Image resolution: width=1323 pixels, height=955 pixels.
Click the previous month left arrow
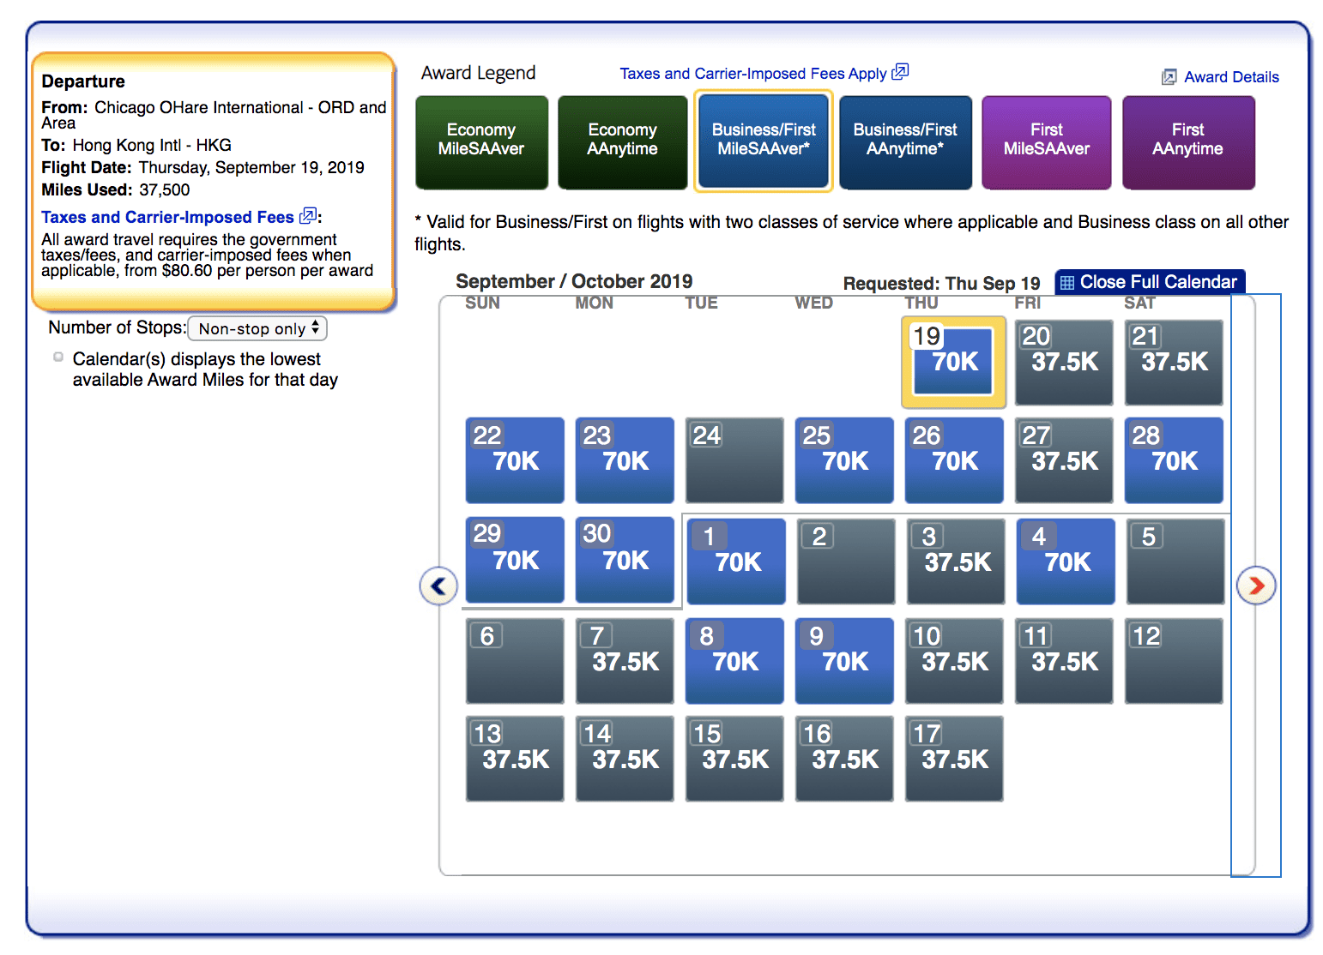438,586
